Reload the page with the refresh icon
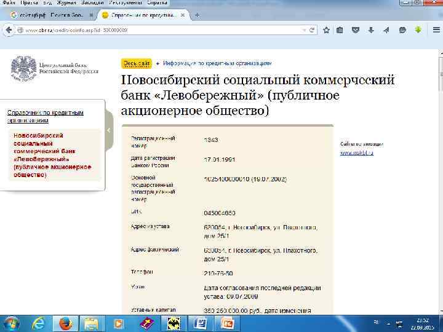Image resolution: width=443 pixels, height=332 pixels. pos(312,30)
